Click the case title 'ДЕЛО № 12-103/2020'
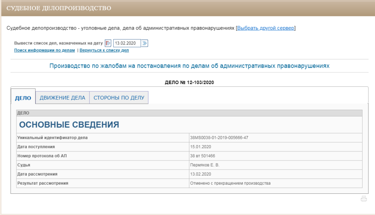This screenshot has width=375, height=215. pos(189,82)
